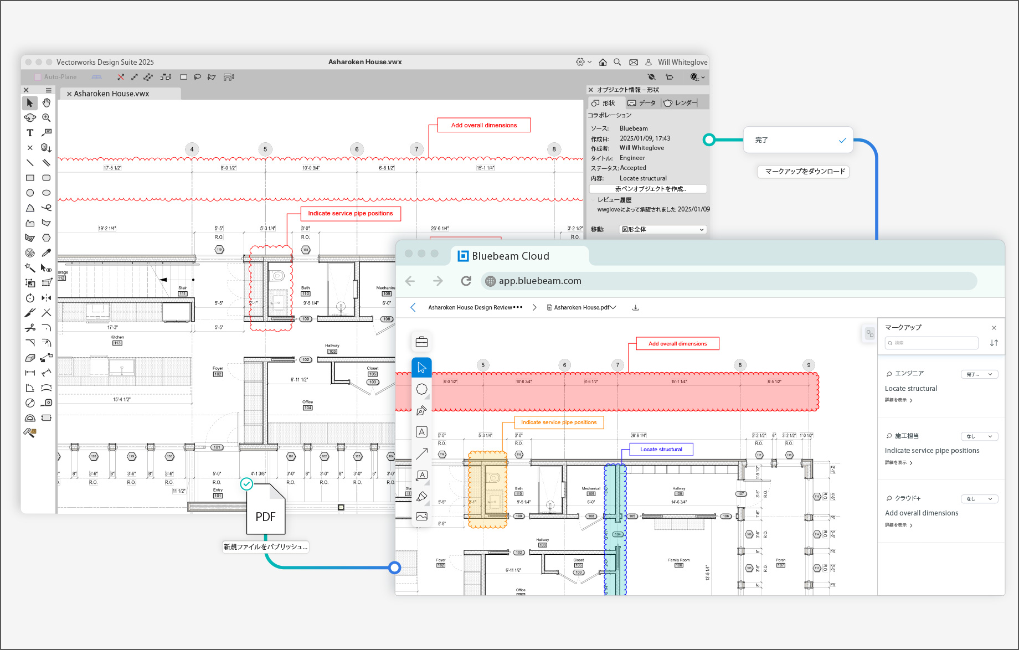
Task: Select the Spiral tool in Vectorworks palette
Action: (30, 253)
